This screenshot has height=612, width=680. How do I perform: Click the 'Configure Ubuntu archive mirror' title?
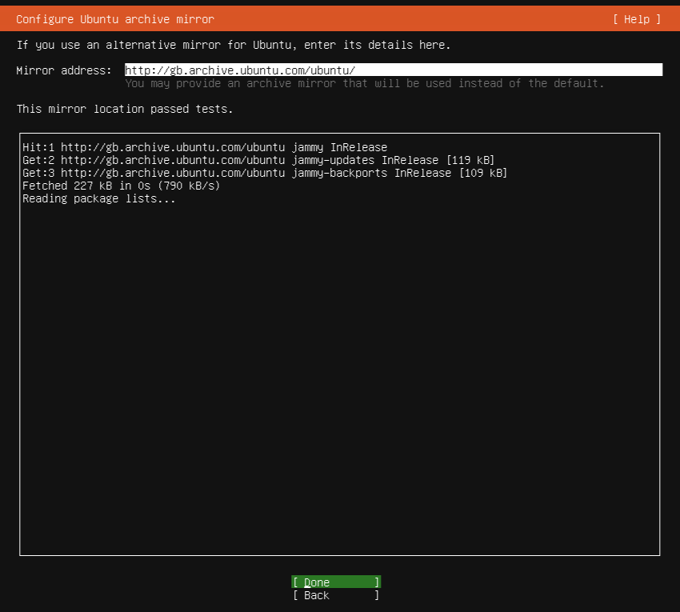[115, 19]
